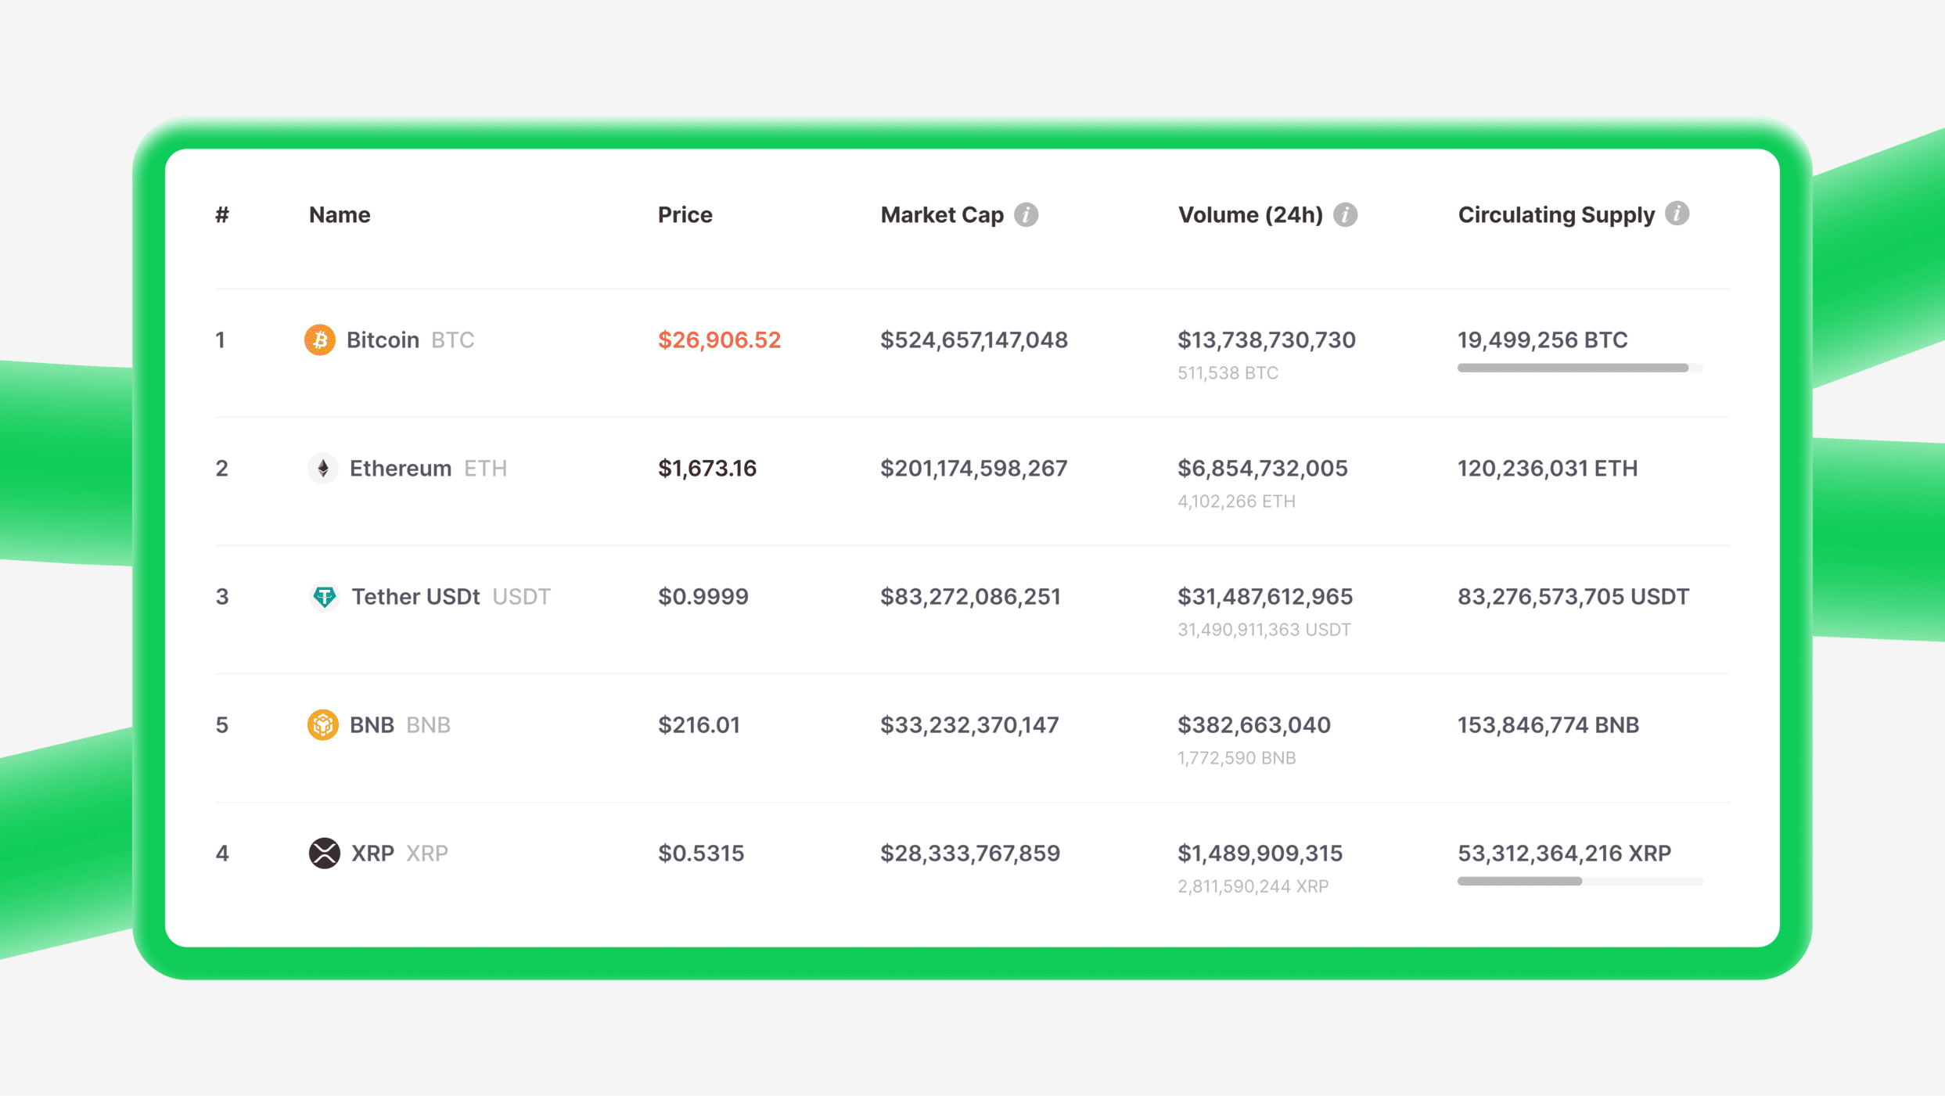Open the Ethereum name link

pyautogui.click(x=401, y=468)
